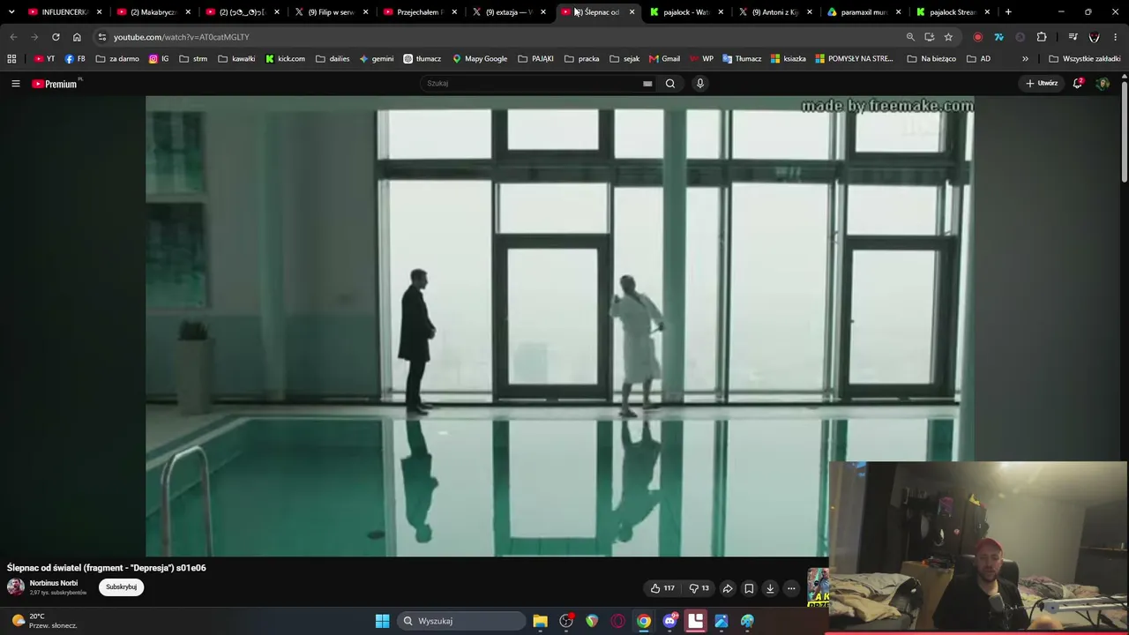Open the on-screen keyboard icon in search box
This screenshot has width=1129, height=635.
[x=647, y=84]
